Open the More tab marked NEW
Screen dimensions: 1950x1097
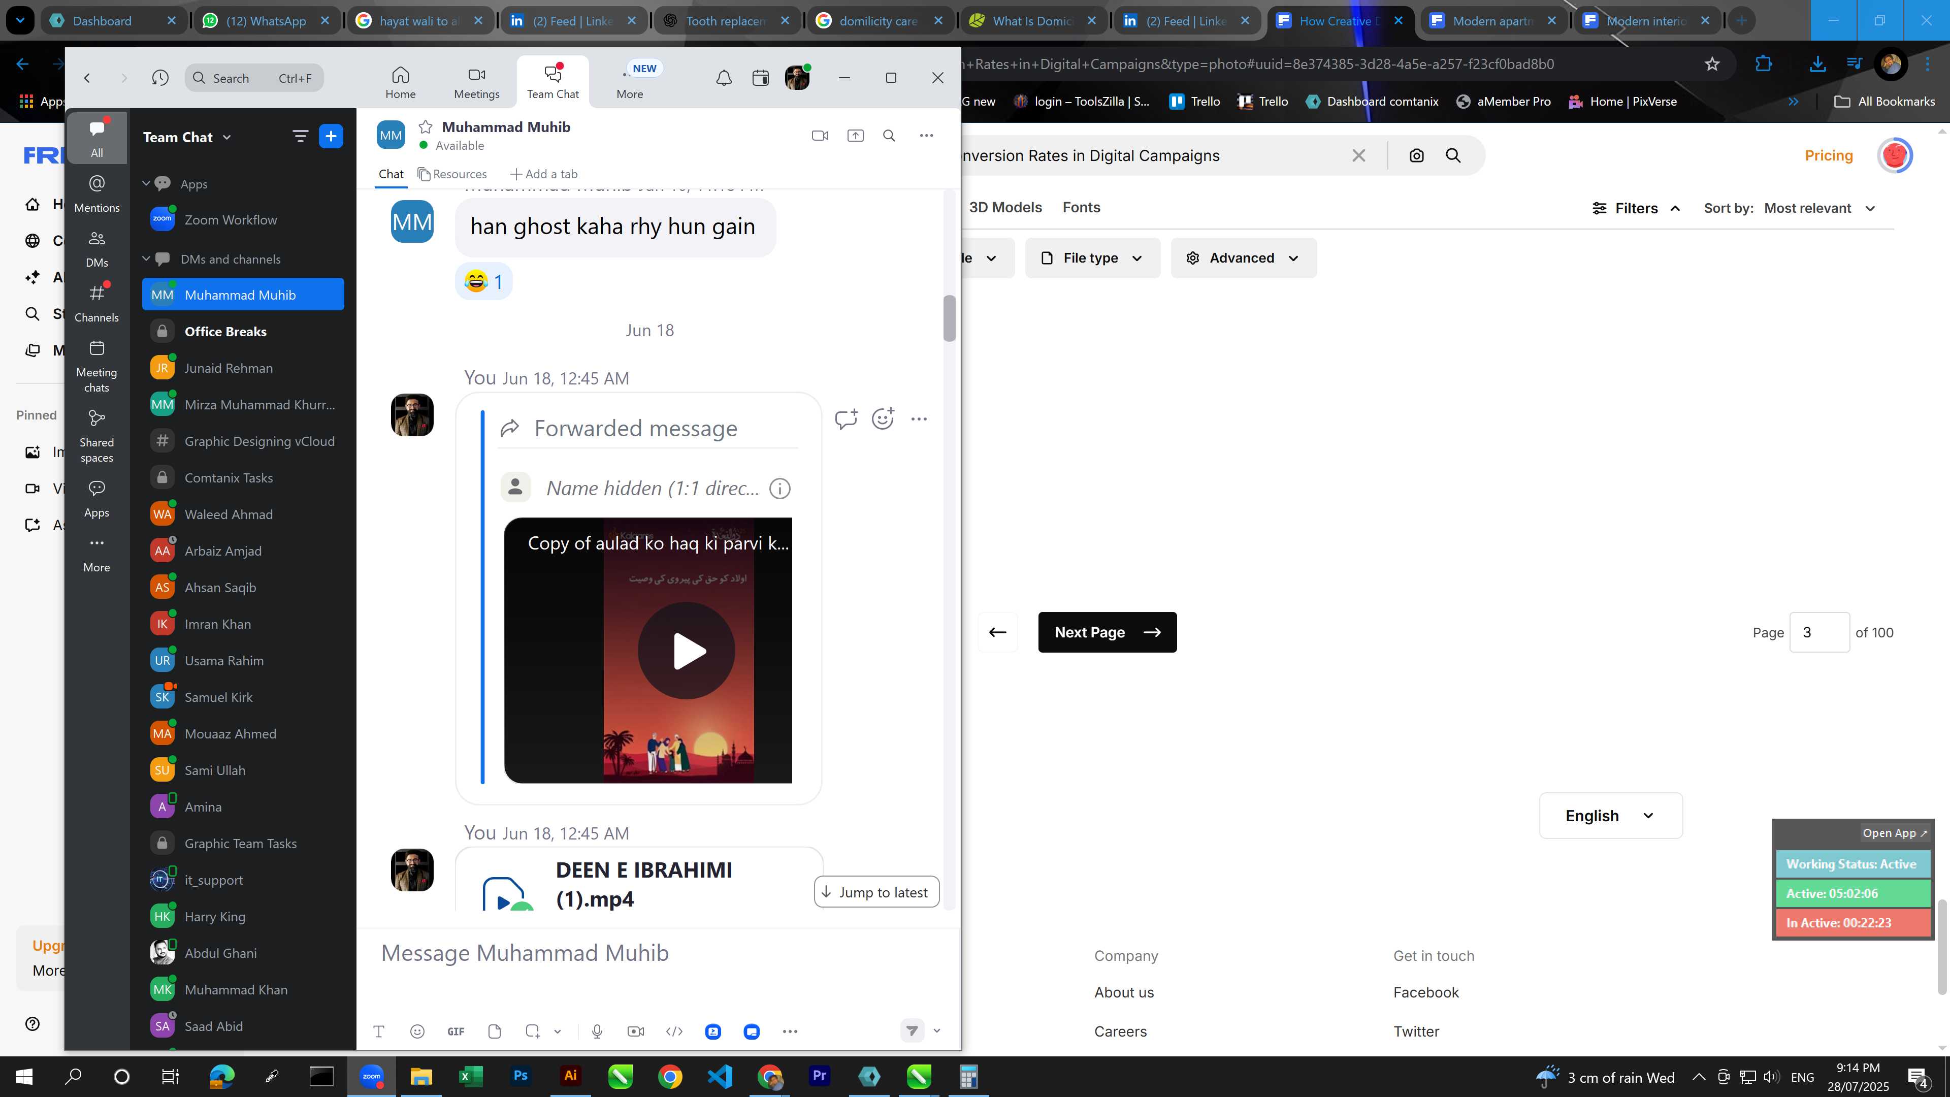coord(630,82)
